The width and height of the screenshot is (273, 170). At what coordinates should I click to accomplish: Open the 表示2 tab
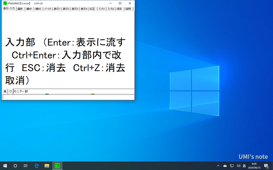click(66, 9)
